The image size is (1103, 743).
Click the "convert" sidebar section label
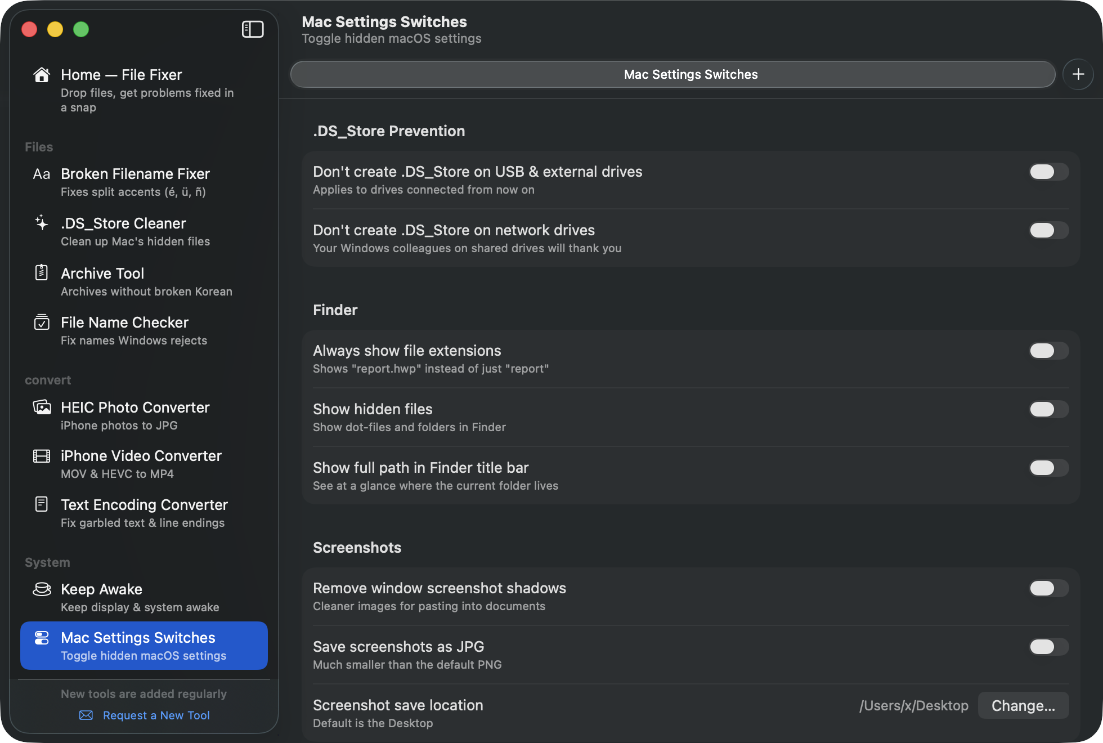(x=48, y=380)
